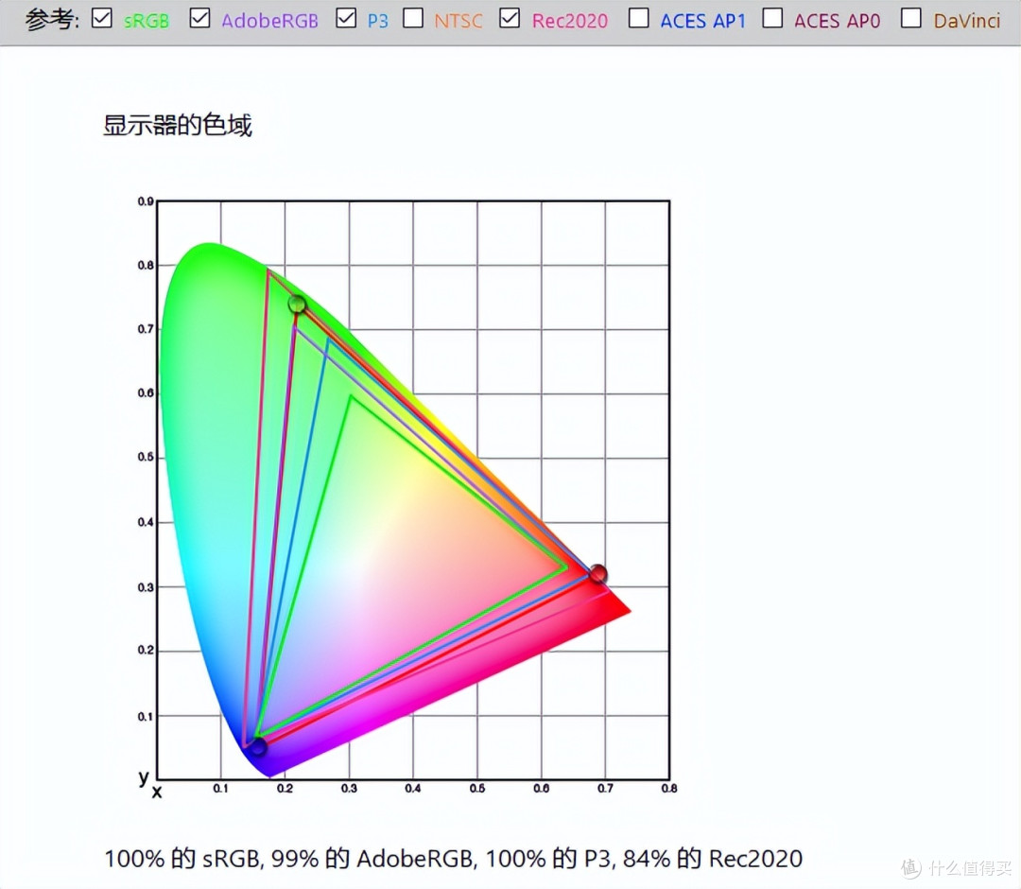Enable the NTSC reference checkbox
Viewport: 1021px width, 889px height.
coord(413,18)
